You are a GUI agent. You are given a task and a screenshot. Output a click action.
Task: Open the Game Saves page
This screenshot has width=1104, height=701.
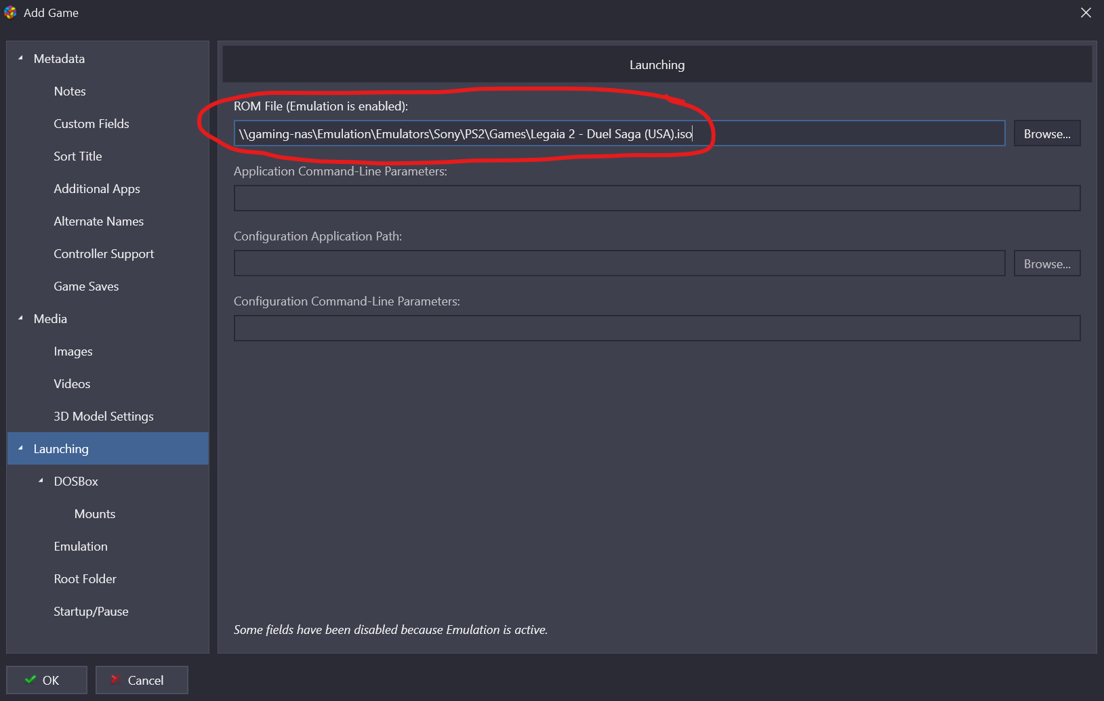86,286
